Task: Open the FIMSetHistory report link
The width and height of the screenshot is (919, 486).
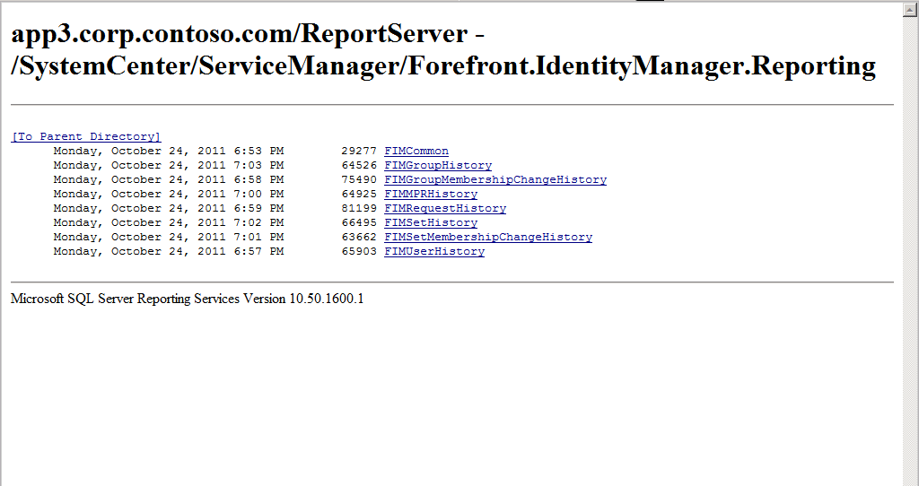Action: (x=431, y=222)
